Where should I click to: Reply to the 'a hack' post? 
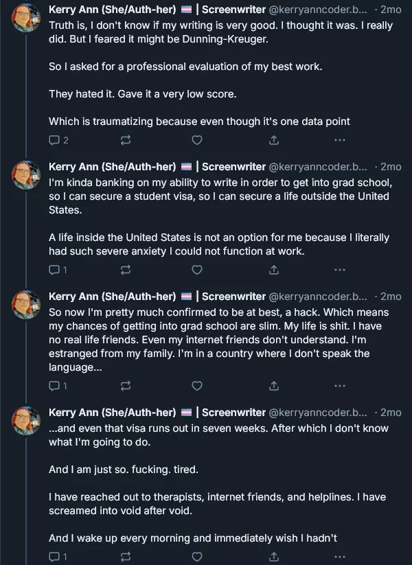click(x=55, y=386)
